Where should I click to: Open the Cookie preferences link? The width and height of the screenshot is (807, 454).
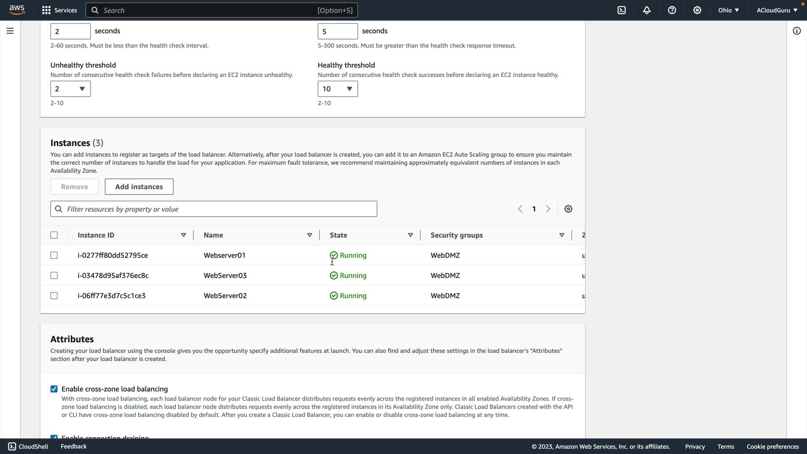pos(773,446)
